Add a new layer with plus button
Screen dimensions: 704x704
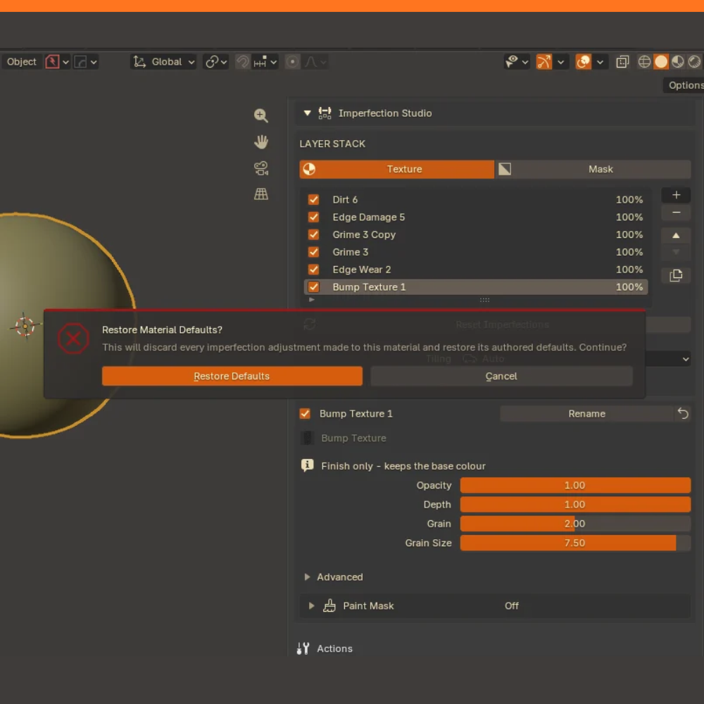tap(676, 195)
